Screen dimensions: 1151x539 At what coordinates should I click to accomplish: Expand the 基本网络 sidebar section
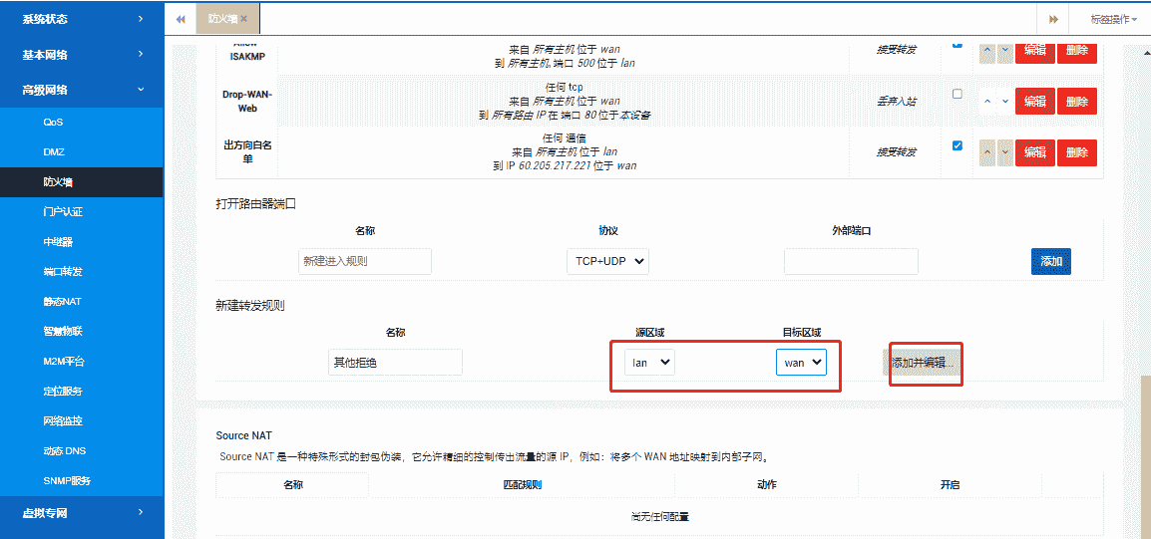click(x=82, y=54)
